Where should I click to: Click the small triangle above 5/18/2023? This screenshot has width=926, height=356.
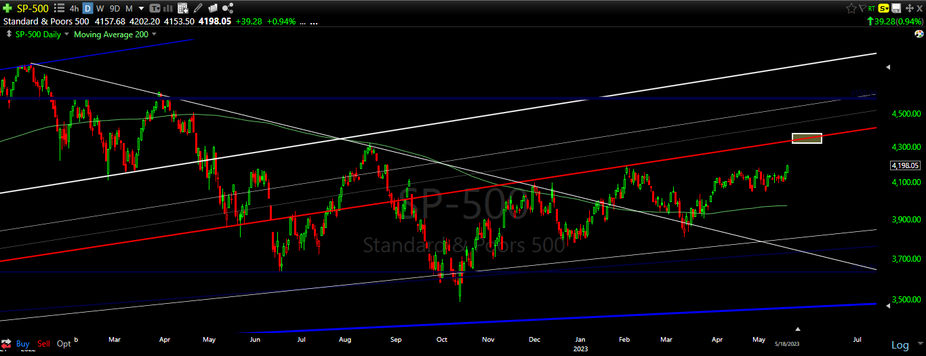(798, 328)
